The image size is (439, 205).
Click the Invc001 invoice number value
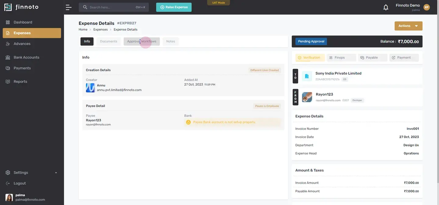pyautogui.click(x=413, y=129)
